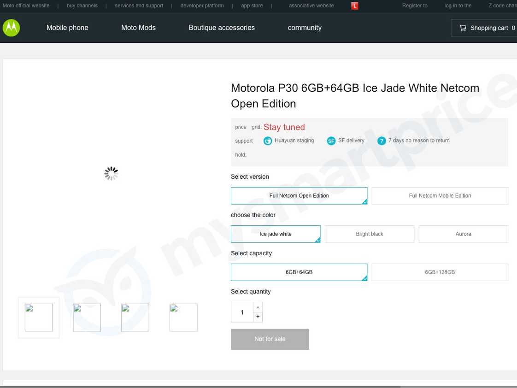Click the SF delivery icon
The width and height of the screenshot is (517, 388).
click(x=331, y=141)
